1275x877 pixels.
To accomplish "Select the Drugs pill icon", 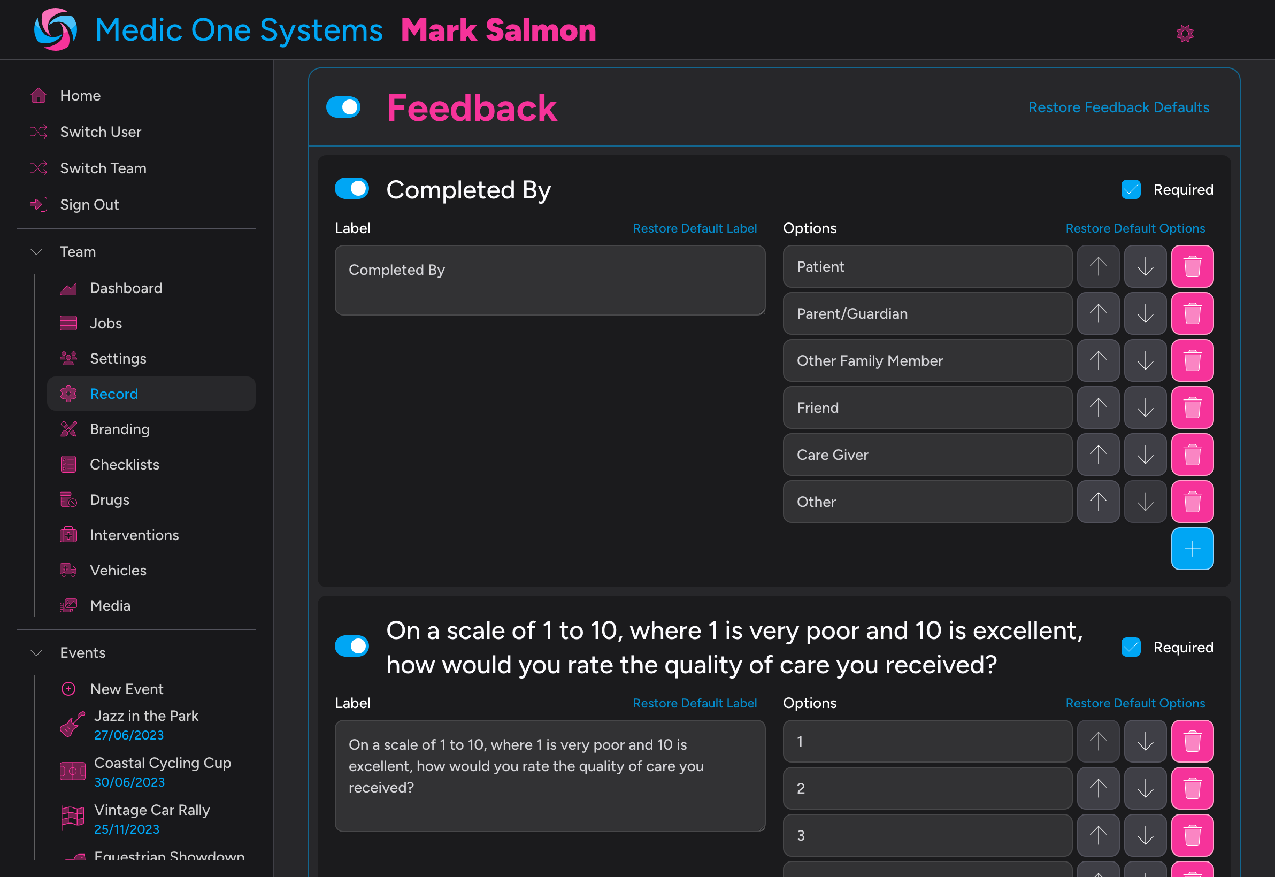I will coord(68,499).
